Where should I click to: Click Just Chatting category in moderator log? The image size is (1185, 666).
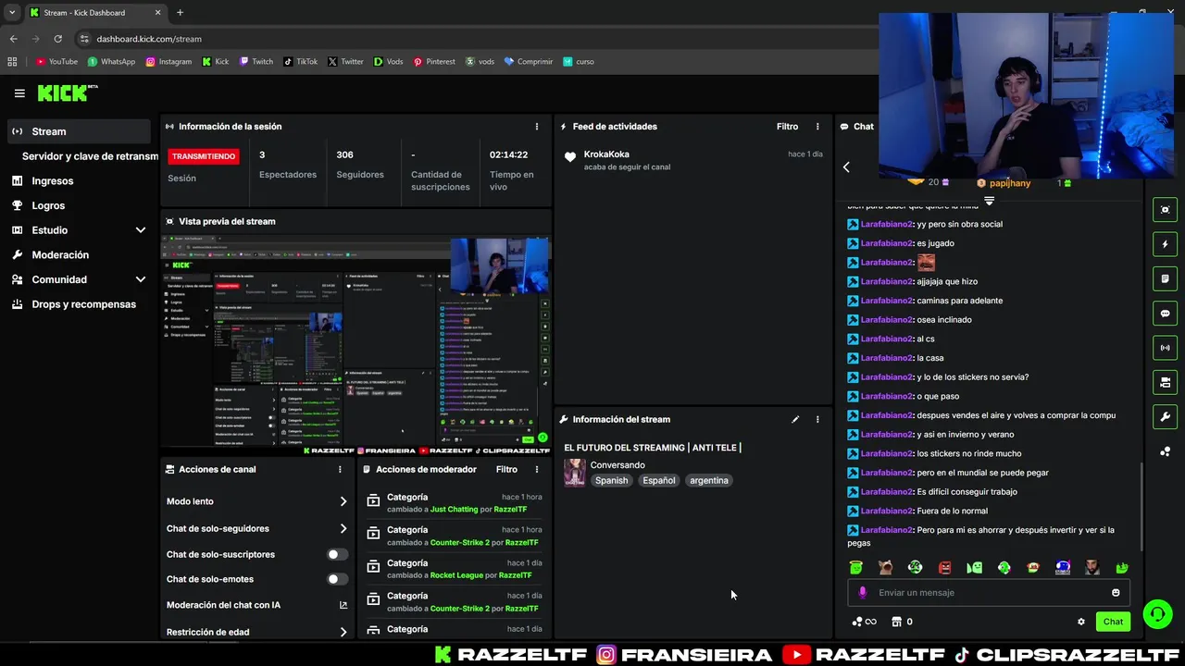(x=455, y=510)
